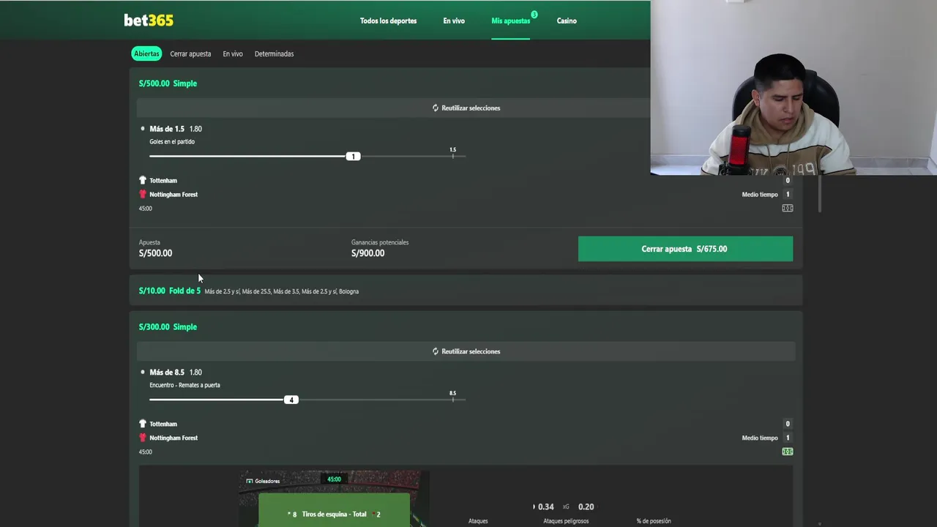Click bullet next to Más de 8.5
937x527 pixels.
pos(143,372)
